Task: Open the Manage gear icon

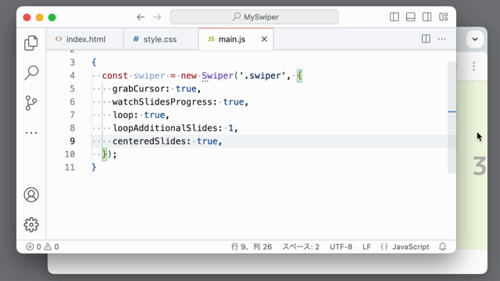Action: click(x=31, y=225)
